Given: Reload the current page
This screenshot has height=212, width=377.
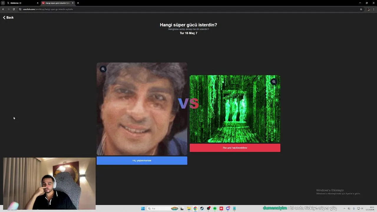Looking at the screenshot, I should coord(14,9).
